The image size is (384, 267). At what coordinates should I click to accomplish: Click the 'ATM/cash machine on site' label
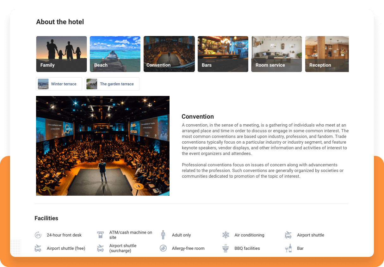[131, 235]
